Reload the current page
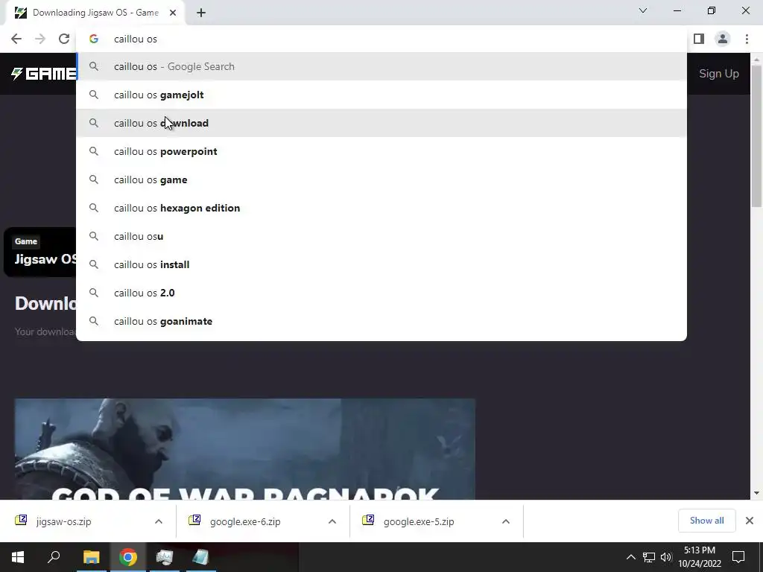Image resolution: width=763 pixels, height=572 pixels. click(x=64, y=39)
